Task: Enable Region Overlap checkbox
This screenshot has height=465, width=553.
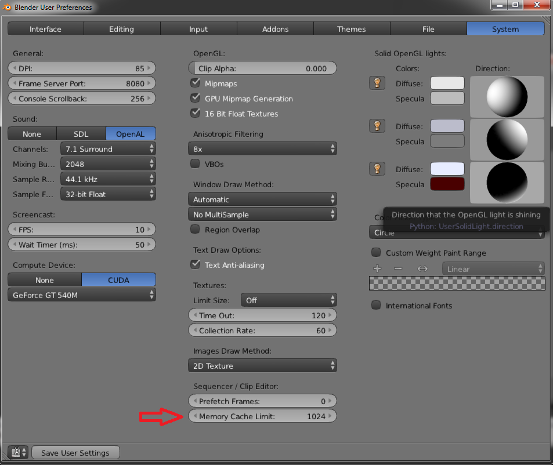Action: pos(195,230)
